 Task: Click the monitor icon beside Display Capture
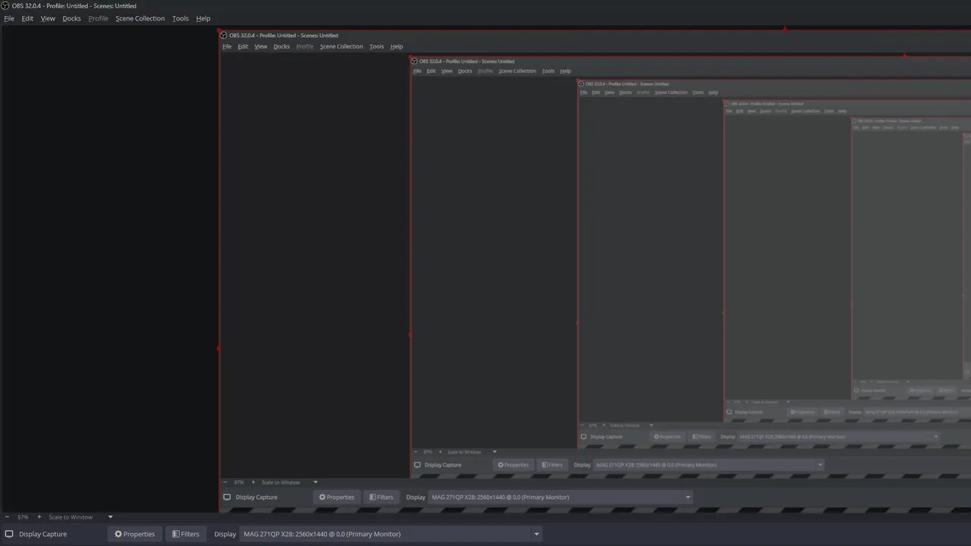coord(9,534)
